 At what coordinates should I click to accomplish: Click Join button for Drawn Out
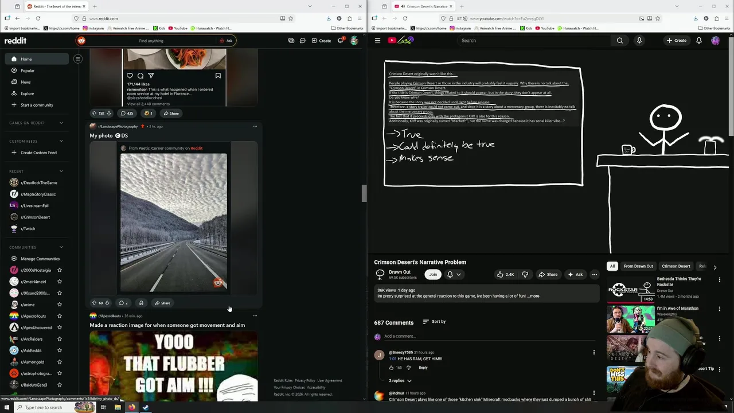click(433, 274)
